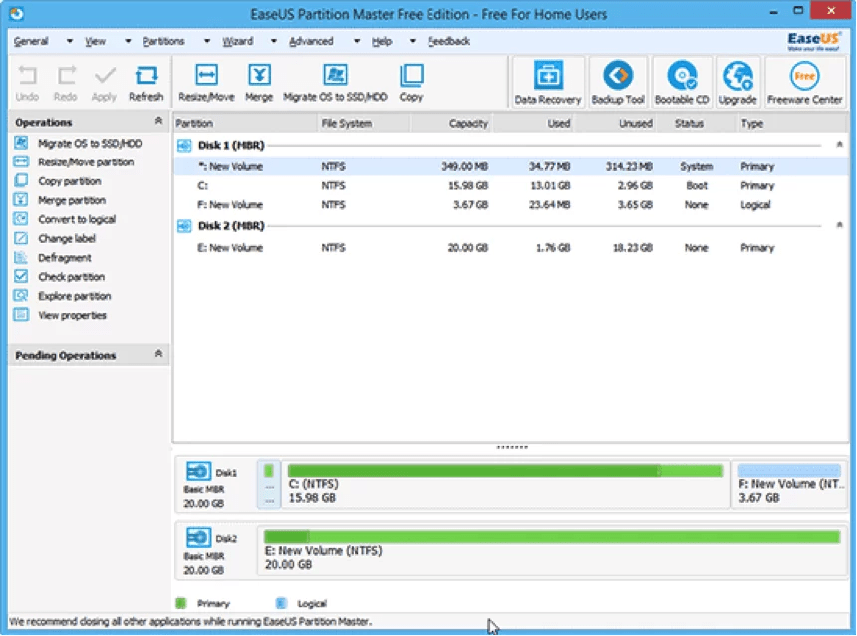Open the Advanced menu

click(x=311, y=42)
